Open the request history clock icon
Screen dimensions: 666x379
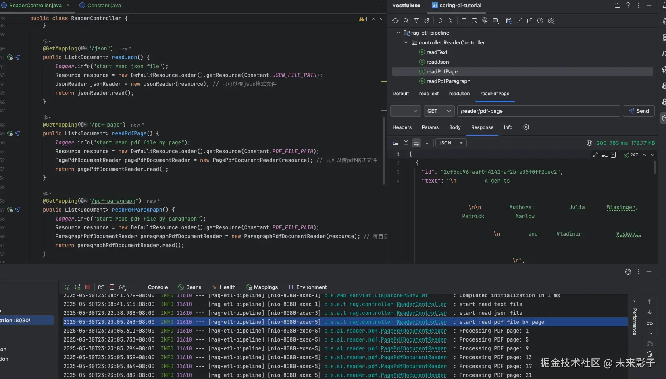point(540,21)
